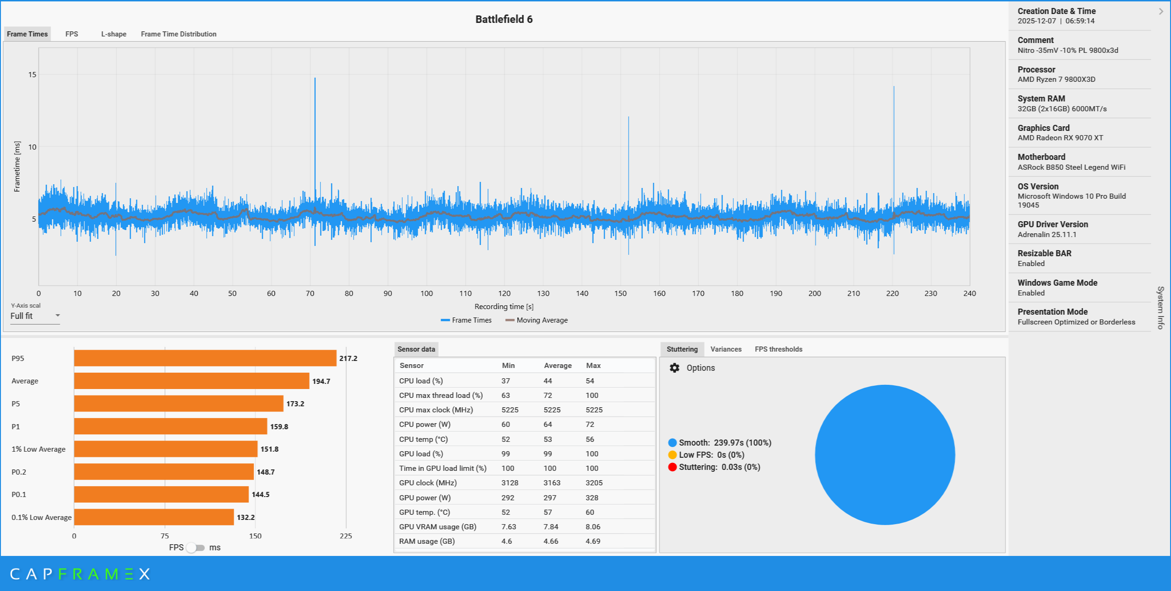Open the FPS thresholds tab
Screen dimensions: 1171x591
778,349
